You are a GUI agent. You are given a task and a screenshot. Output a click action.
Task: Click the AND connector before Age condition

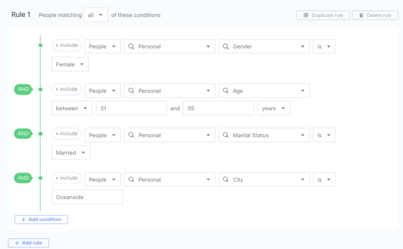tap(23, 90)
